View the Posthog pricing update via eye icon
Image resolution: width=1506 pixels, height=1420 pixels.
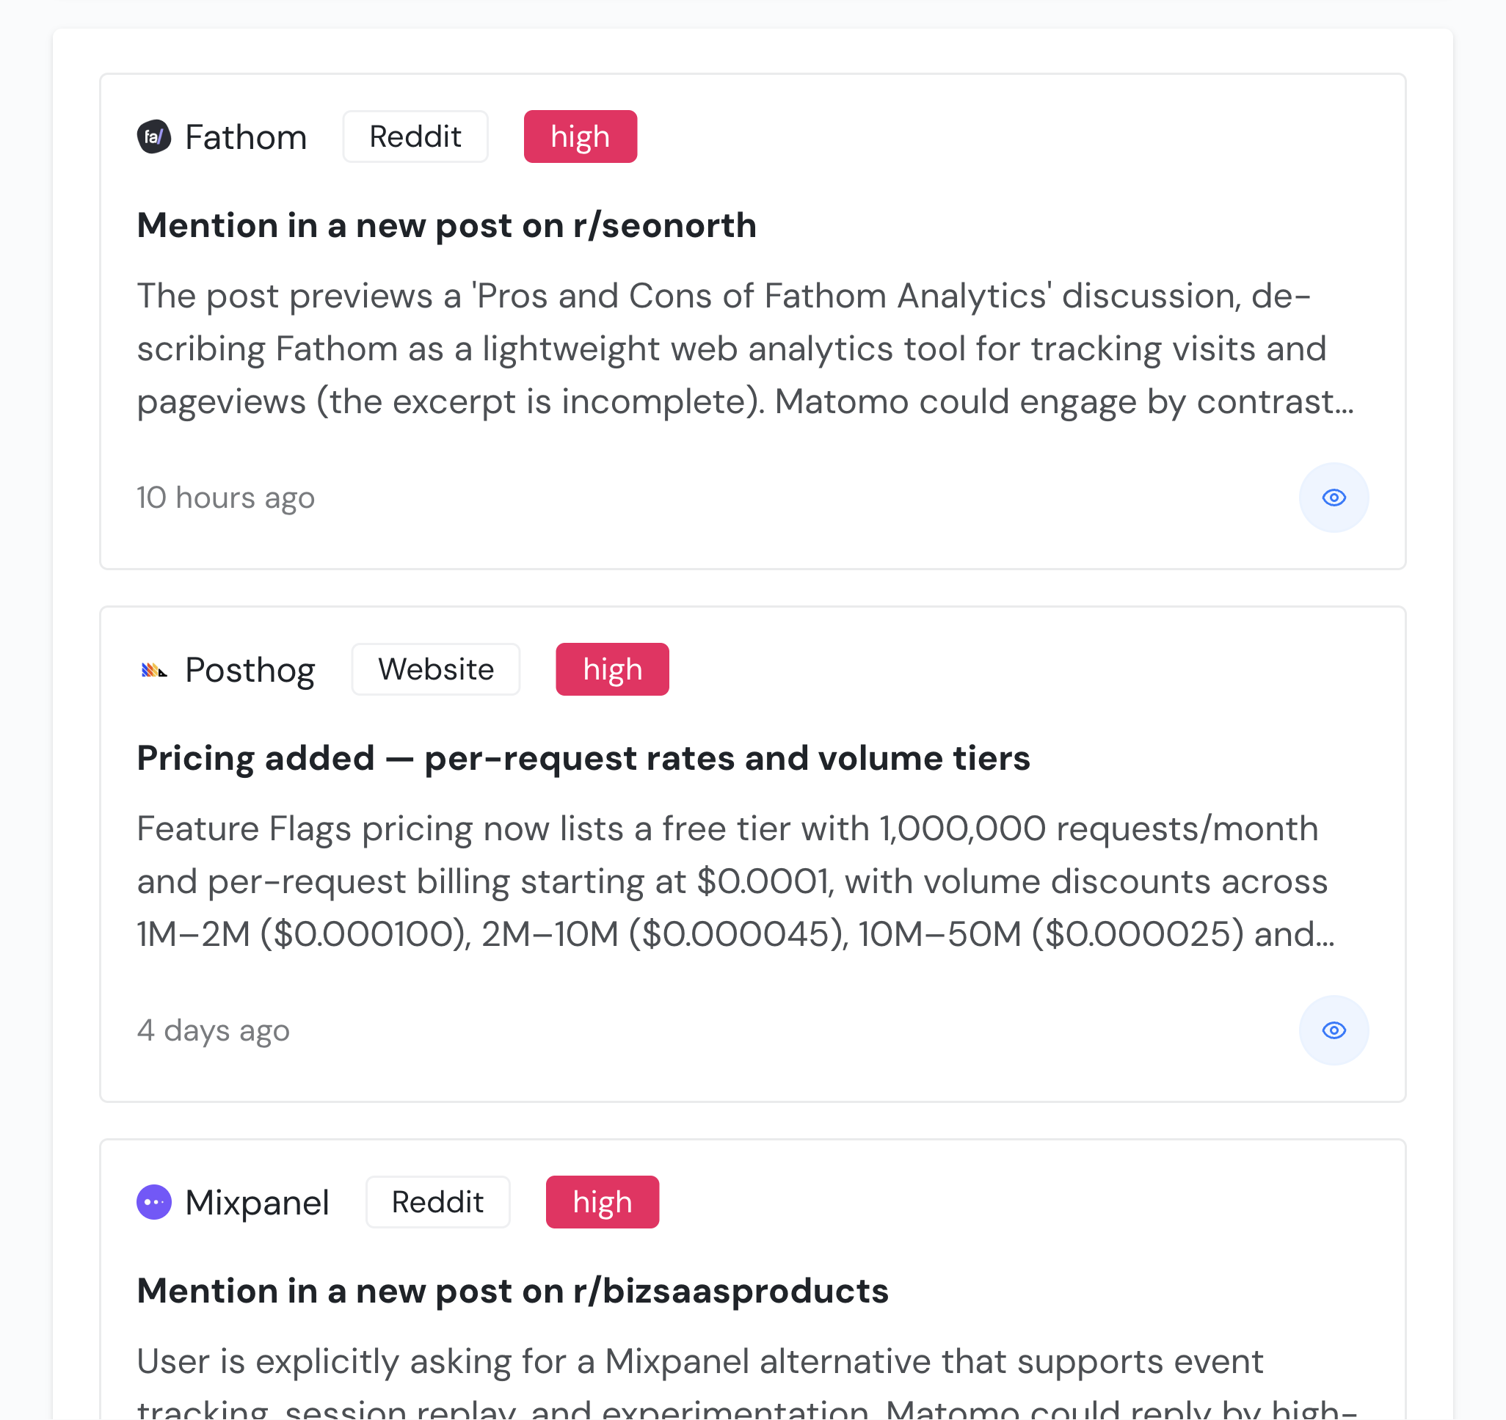[1334, 1030]
